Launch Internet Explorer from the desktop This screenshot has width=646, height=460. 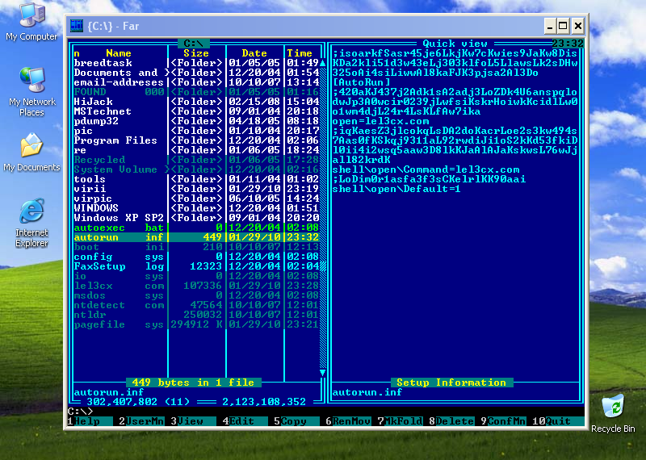pos(31,223)
